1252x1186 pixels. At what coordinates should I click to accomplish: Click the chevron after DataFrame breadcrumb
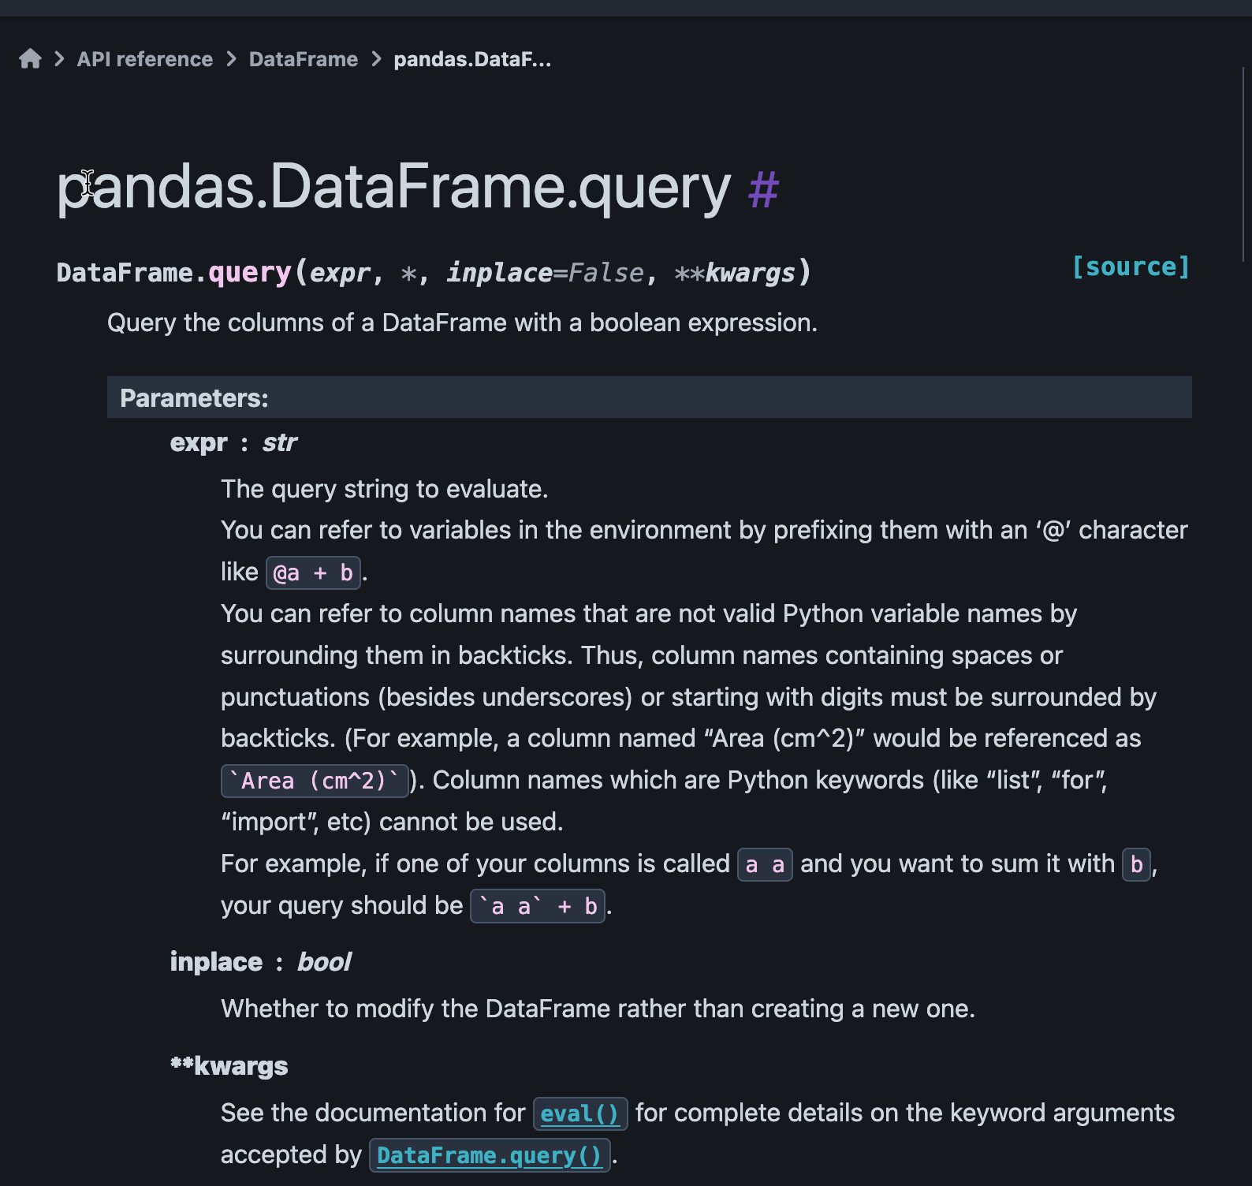point(377,59)
